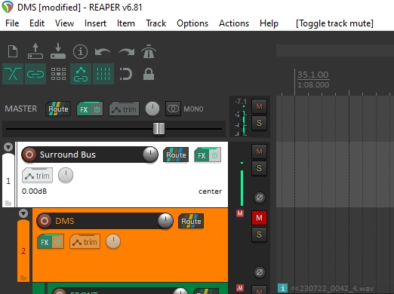Toggle the item grouping chain icon
Viewport: 394px width, 294px height.
click(35, 74)
